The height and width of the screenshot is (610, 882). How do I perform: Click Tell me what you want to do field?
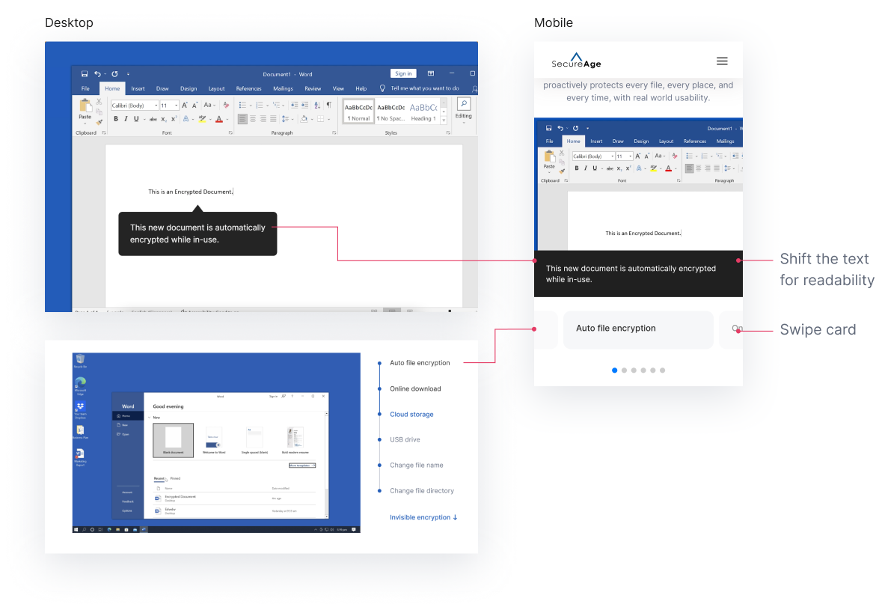(x=425, y=88)
